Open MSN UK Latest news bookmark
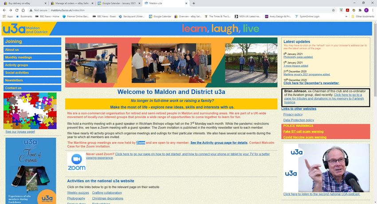This screenshot has height=204, width=377. 247,16
